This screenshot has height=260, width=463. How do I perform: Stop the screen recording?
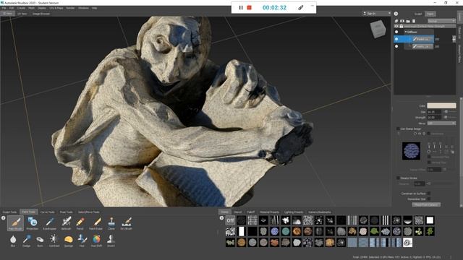[249, 8]
